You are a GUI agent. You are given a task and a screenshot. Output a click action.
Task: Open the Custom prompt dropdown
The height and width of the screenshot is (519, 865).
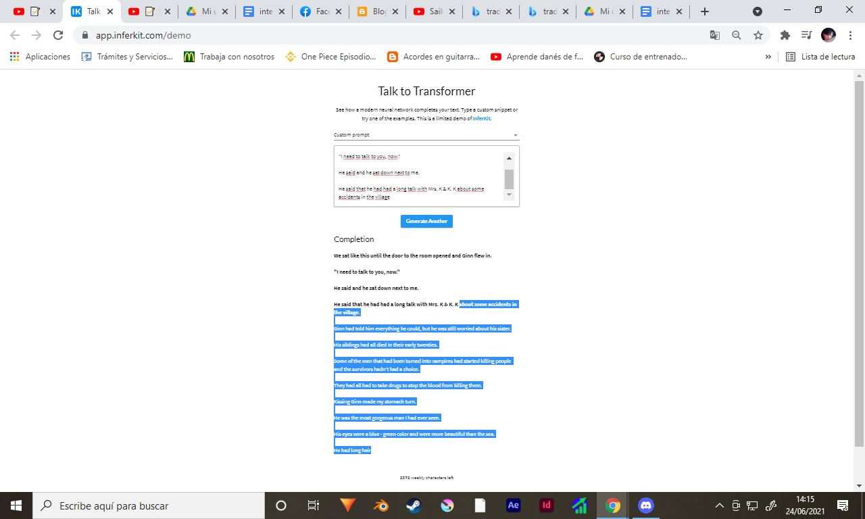(x=426, y=135)
